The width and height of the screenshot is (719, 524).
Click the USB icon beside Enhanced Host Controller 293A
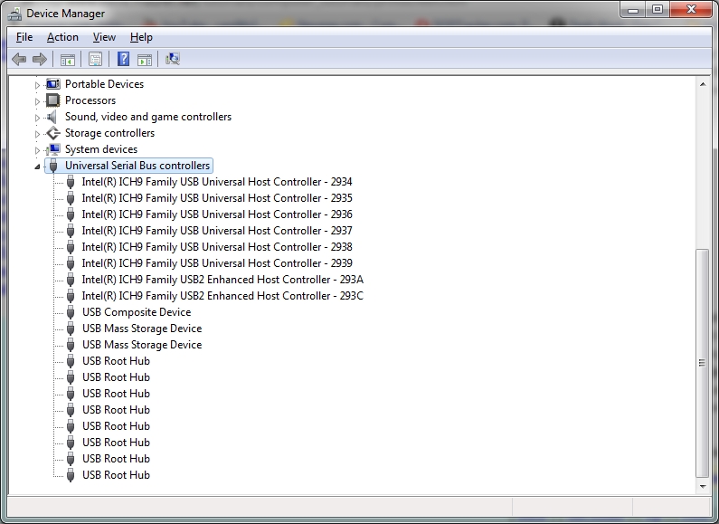pyautogui.click(x=71, y=280)
